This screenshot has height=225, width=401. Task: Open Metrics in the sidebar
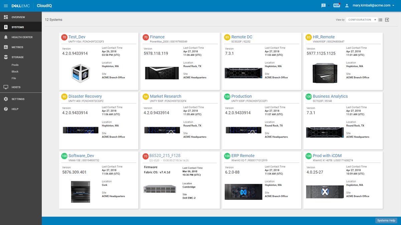(21, 47)
